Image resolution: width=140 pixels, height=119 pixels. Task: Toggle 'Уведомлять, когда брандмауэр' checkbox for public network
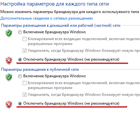pos(25,95)
